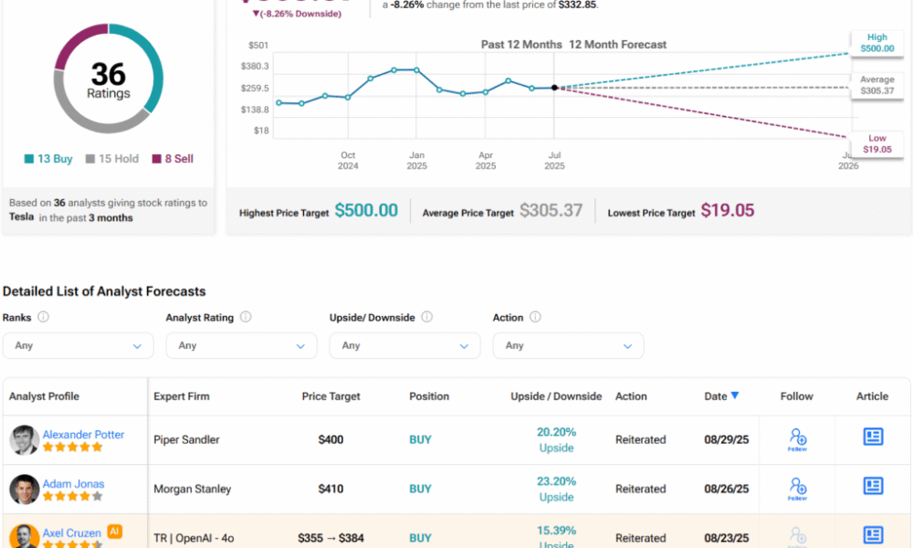Click Alexander Potter's five-star rating
Viewport: 913px width, 548px height.
pyautogui.click(x=72, y=448)
